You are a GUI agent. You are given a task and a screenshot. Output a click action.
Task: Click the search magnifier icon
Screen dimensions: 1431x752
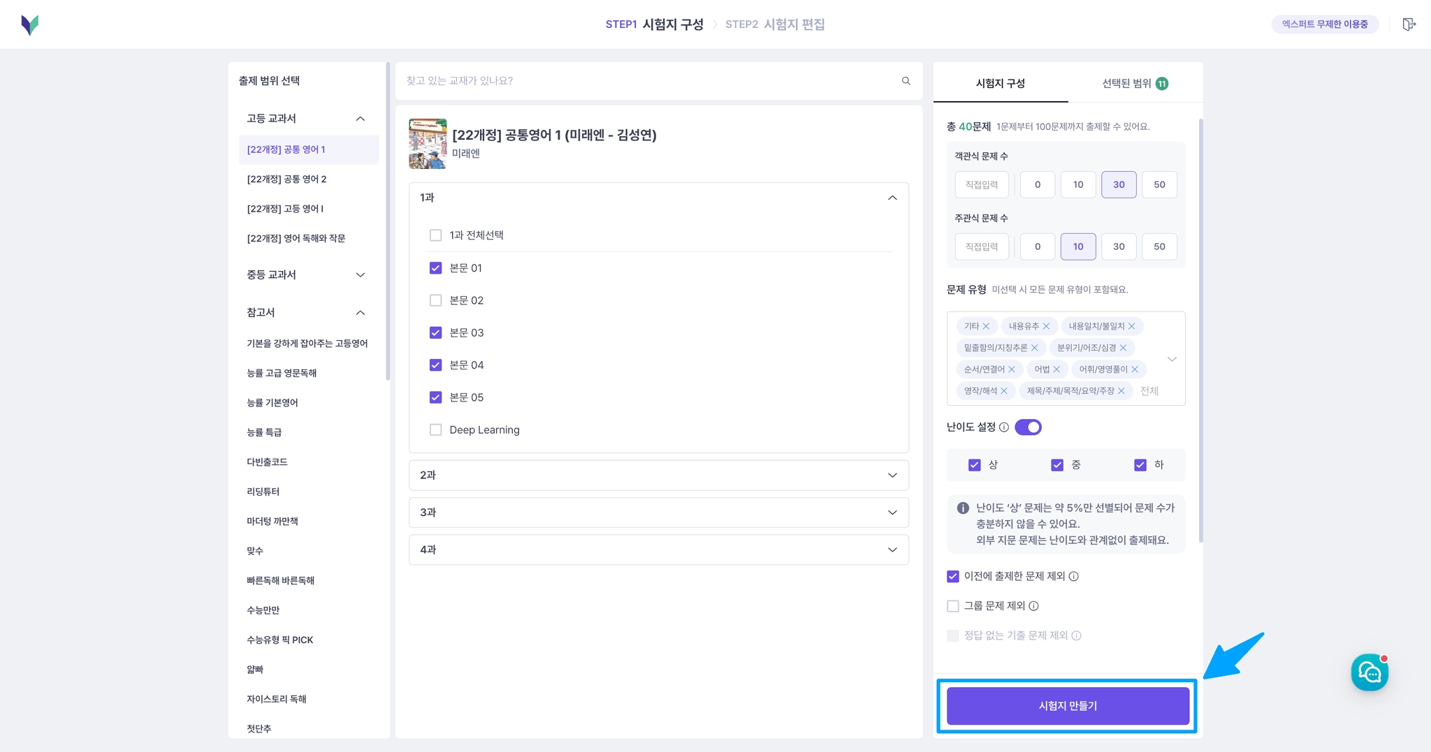coord(906,81)
